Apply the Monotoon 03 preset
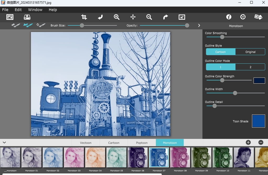The width and height of the screenshot is (268, 175). 74,158
